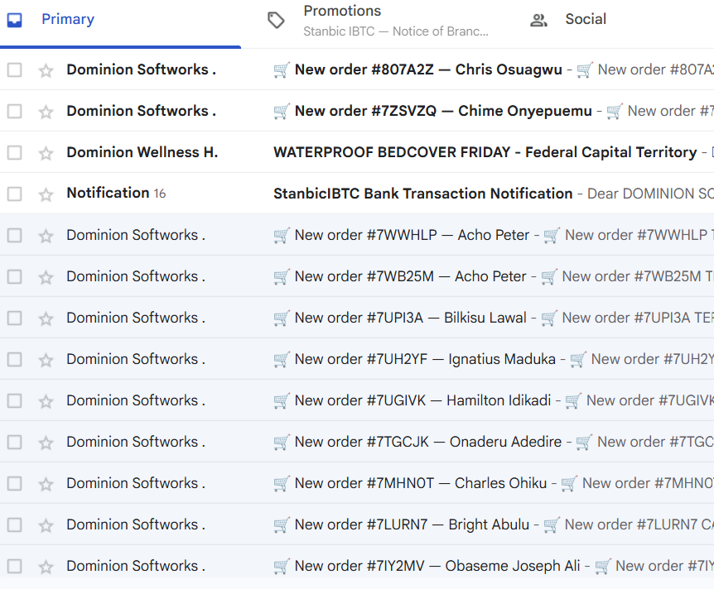Image resolution: width=714 pixels, height=589 pixels.
Task: Open the Primary tab
Action: [x=120, y=21]
